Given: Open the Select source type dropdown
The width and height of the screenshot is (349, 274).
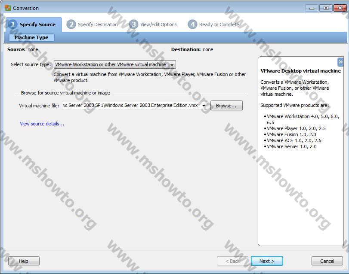Looking at the screenshot, I should (115, 64).
